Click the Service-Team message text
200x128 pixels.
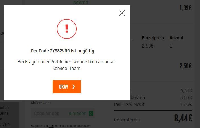(x=67, y=65)
